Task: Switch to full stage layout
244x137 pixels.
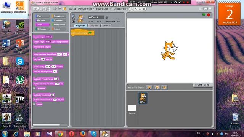Action: pyautogui.click(x=205, y=9)
